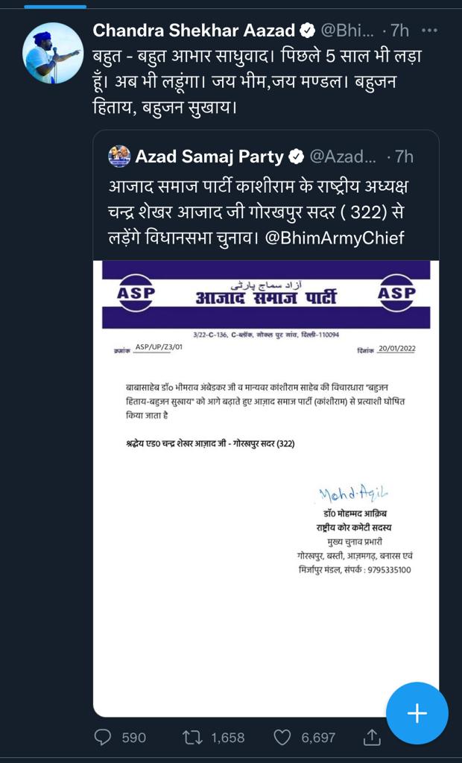Like the tweet with the heart icon

[282, 737]
